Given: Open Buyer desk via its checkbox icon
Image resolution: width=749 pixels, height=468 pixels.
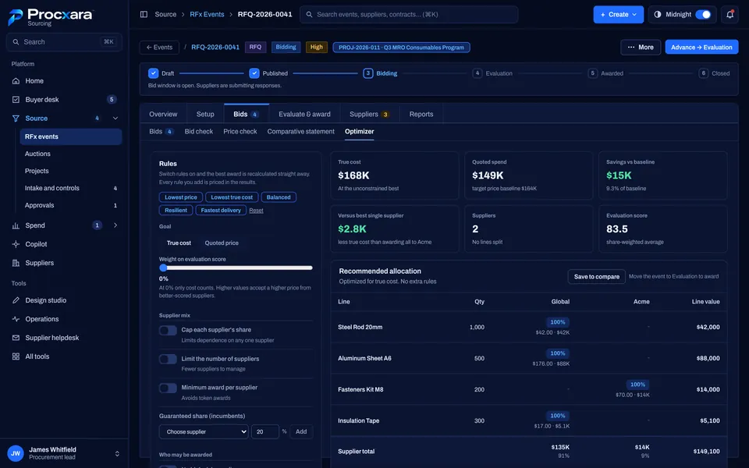Looking at the screenshot, I should [16, 99].
